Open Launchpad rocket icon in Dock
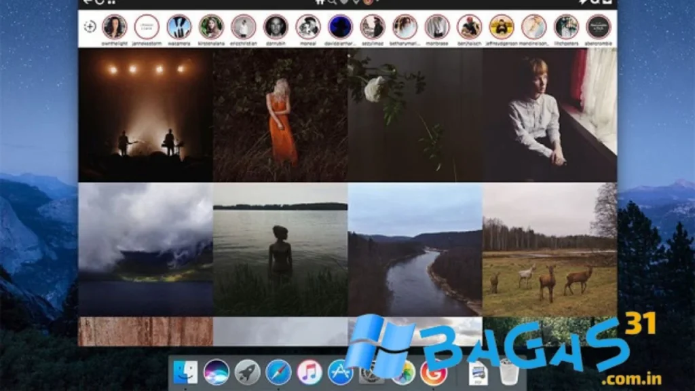The height and width of the screenshot is (391, 695). coord(247,372)
